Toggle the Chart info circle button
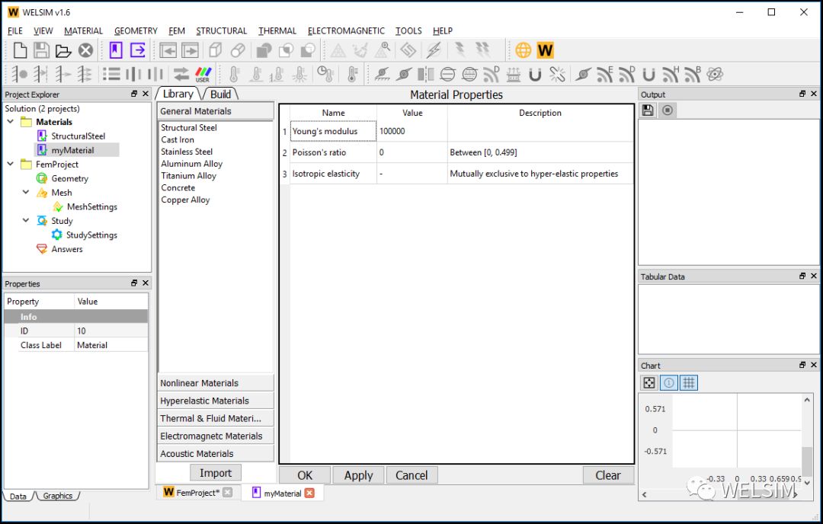Screen dimensions: 823x524 pyautogui.click(x=669, y=383)
